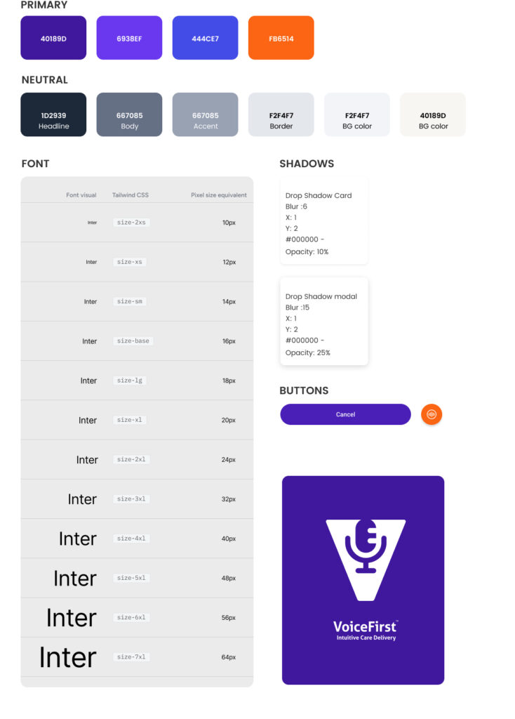
Task: Click the Drop Shadow modal sample
Action: point(323,322)
